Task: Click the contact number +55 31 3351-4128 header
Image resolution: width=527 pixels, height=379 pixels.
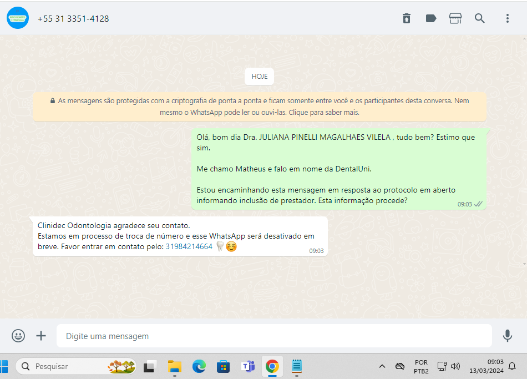Action: click(73, 18)
